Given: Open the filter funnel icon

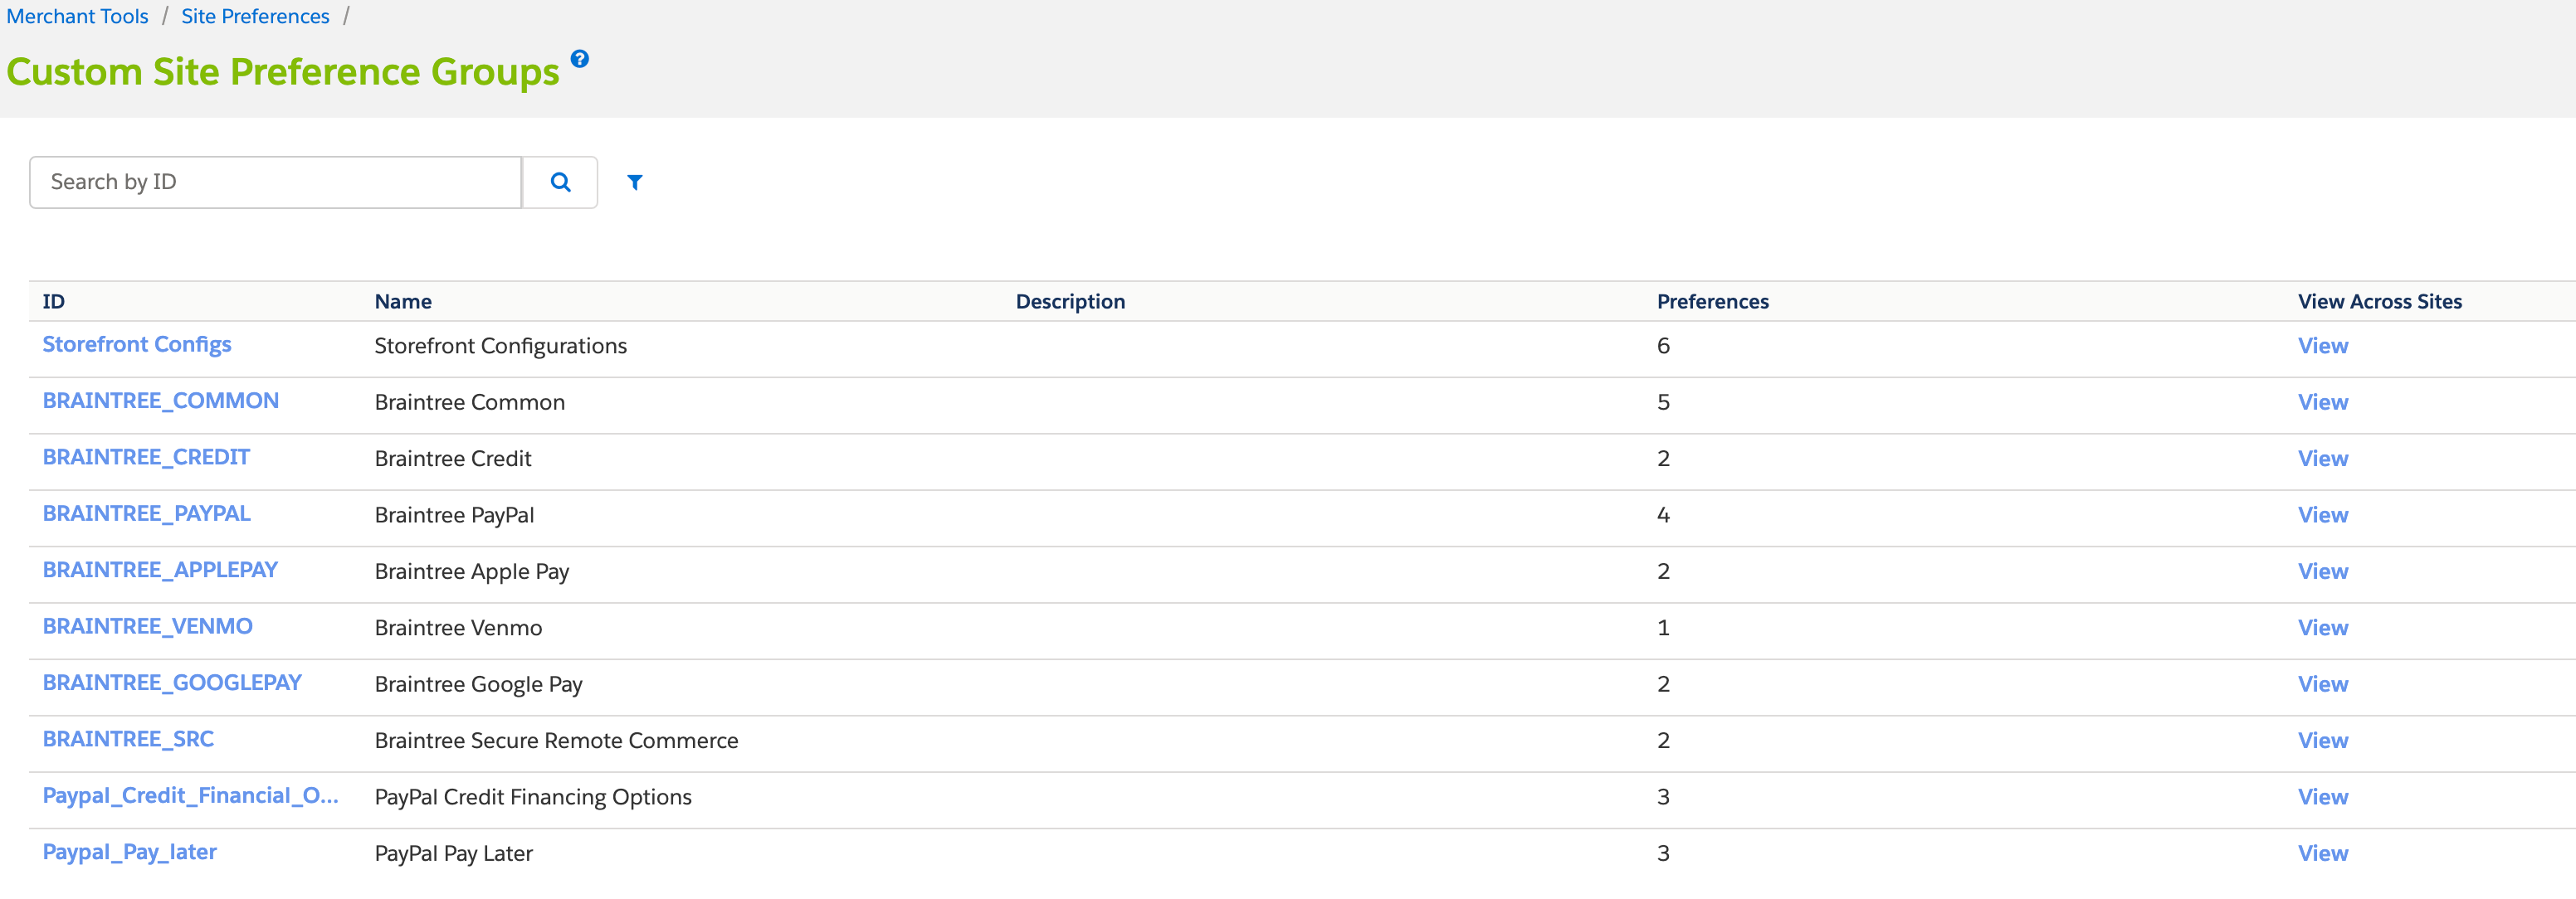Looking at the screenshot, I should click(634, 182).
